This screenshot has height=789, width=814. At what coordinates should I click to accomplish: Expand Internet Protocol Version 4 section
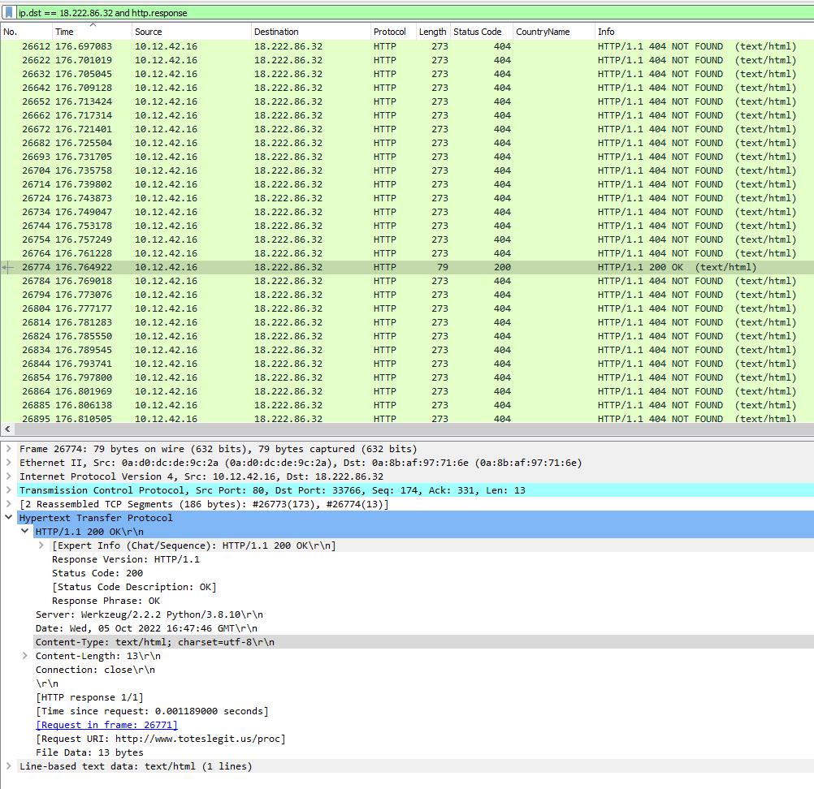[8, 476]
